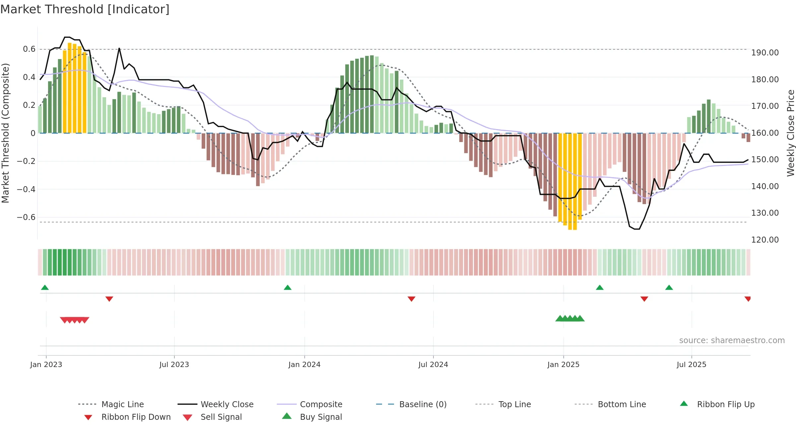Click the 190.00 price tick label
Viewport: 796px width, 448px height.
pos(765,53)
